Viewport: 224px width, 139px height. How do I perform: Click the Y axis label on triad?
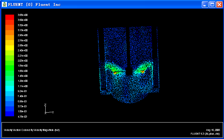pos(53,112)
